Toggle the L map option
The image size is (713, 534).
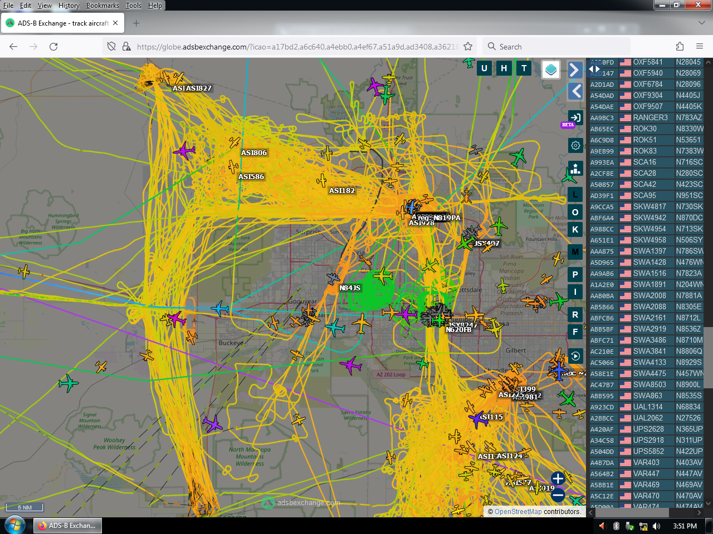(575, 195)
